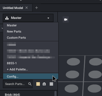Click the camera icon in the viewport
The height and width of the screenshot is (96, 102).
point(66,19)
